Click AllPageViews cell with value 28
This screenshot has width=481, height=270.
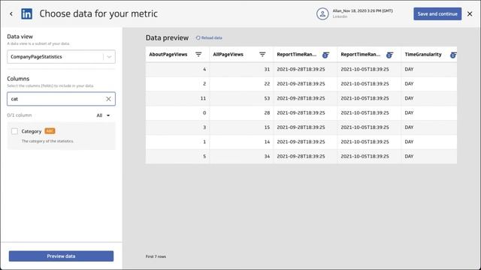click(241, 113)
